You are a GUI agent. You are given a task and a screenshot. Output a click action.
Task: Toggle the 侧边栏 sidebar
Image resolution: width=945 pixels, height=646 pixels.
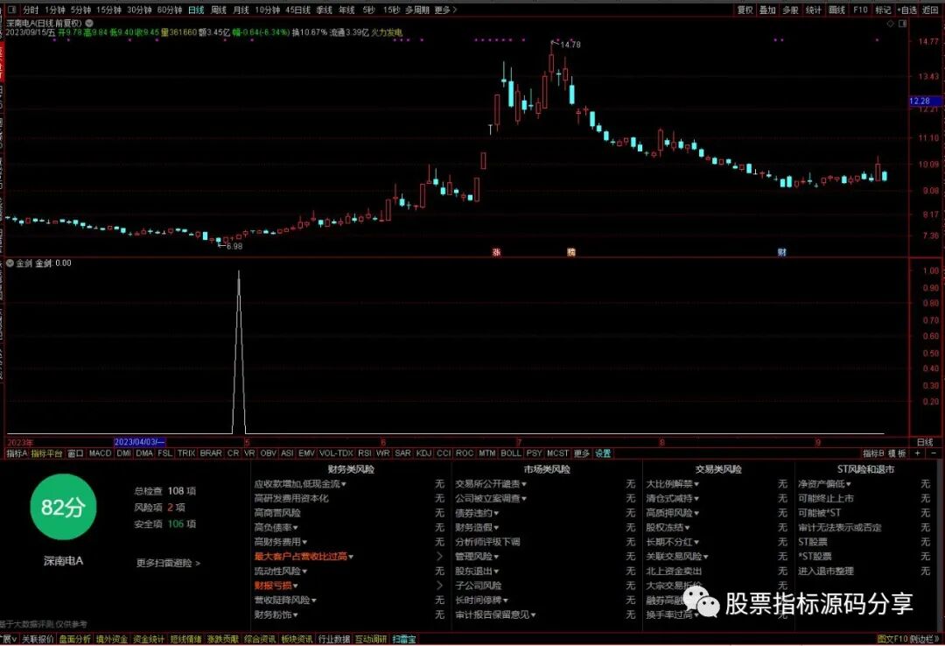point(923,639)
